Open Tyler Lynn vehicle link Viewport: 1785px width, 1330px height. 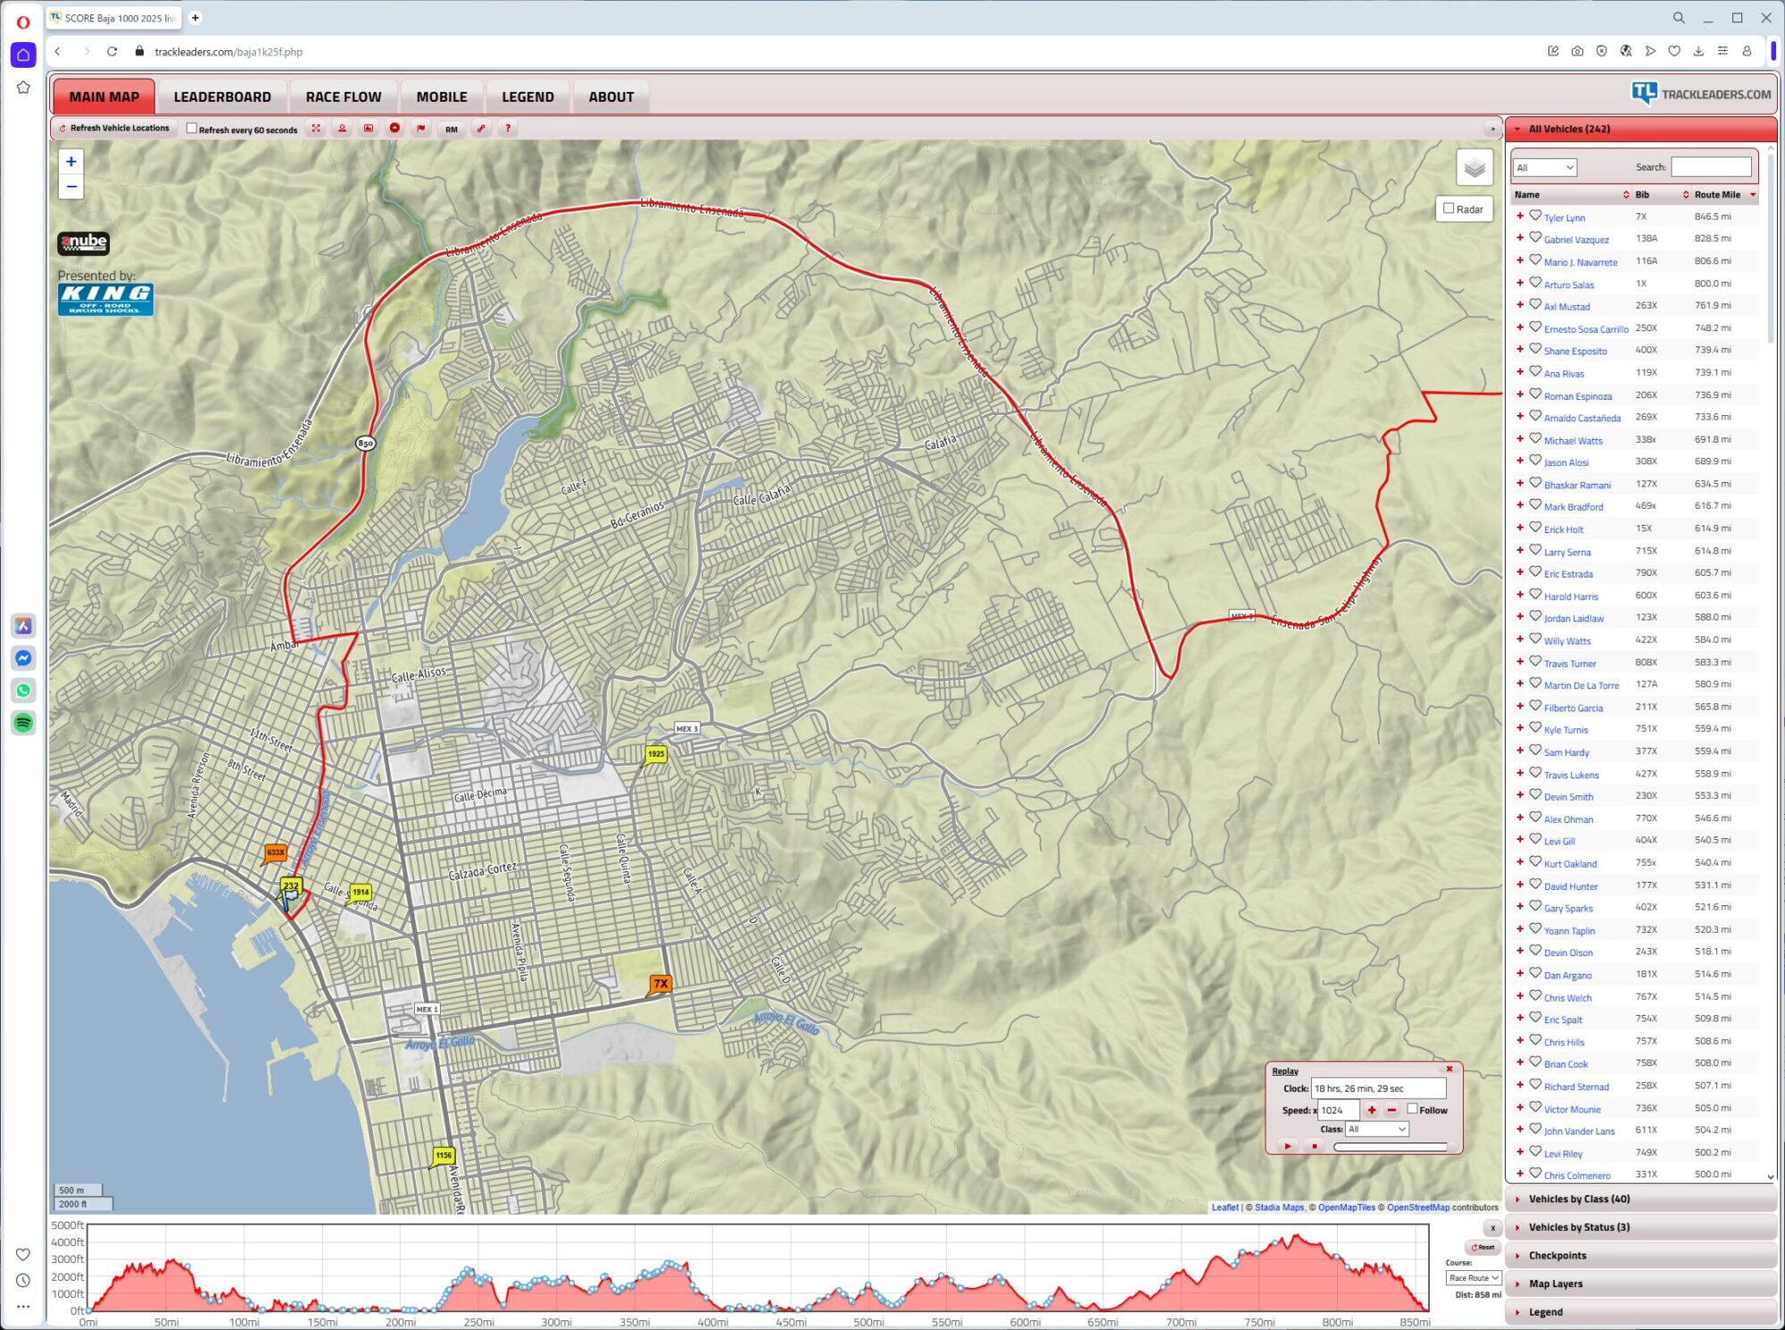click(1564, 218)
